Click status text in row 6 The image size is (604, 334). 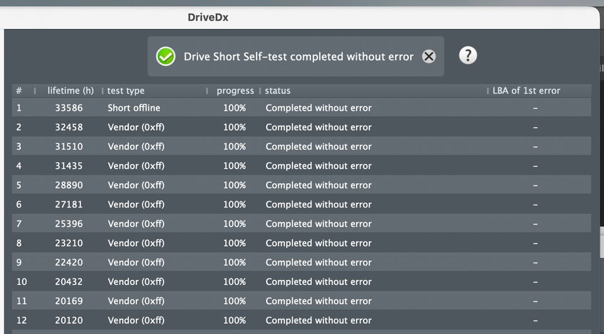point(318,204)
